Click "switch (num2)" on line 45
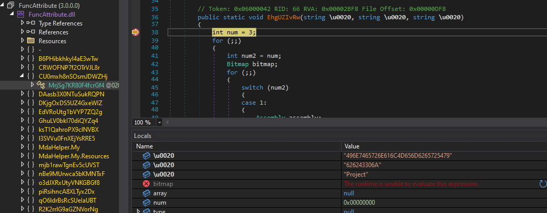The width and height of the screenshot is (547, 213). click(265, 87)
